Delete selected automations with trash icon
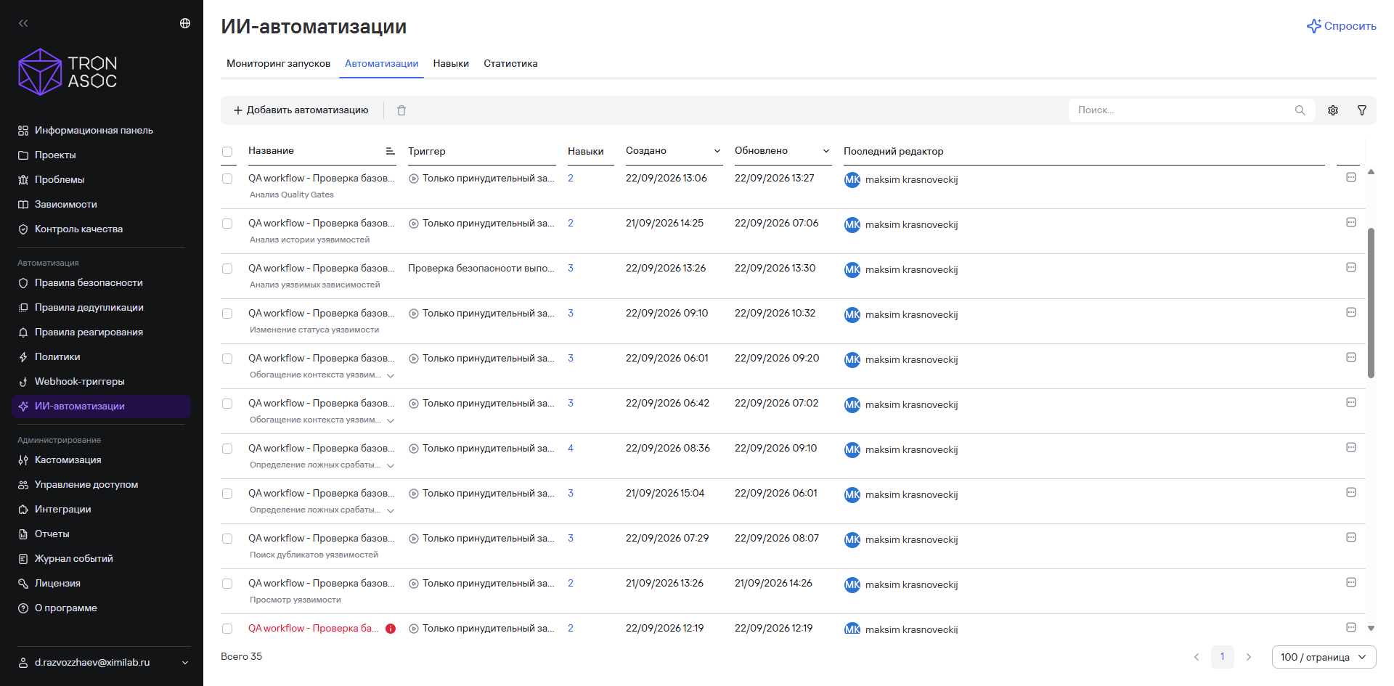 pos(402,110)
